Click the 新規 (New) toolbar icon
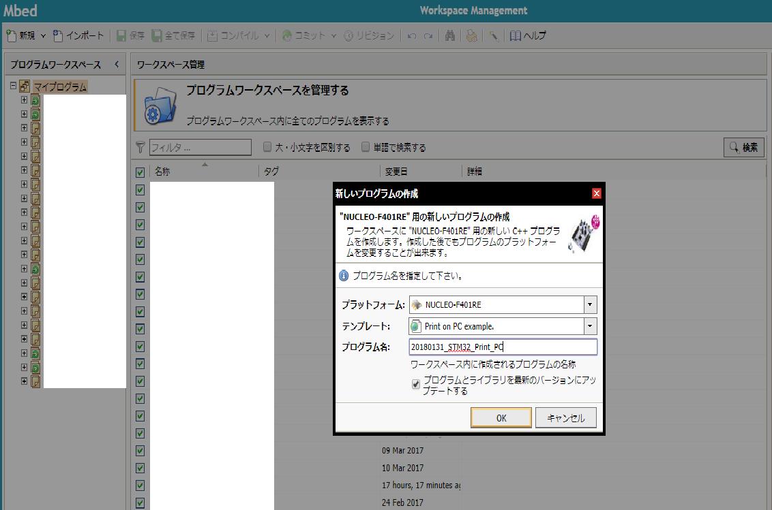 (x=12, y=35)
